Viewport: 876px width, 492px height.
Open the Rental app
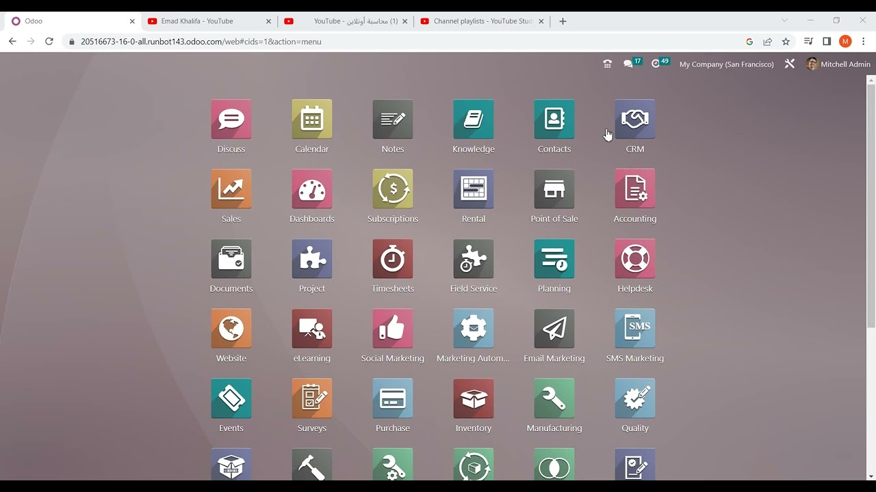(474, 189)
